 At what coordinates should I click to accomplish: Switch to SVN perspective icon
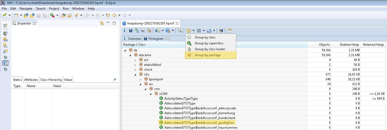pyautogui.click(x=5, y=39)
